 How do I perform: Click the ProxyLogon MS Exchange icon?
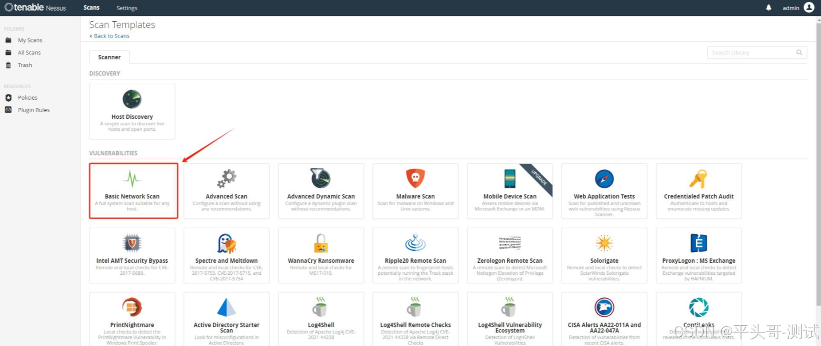coord(699,243)
